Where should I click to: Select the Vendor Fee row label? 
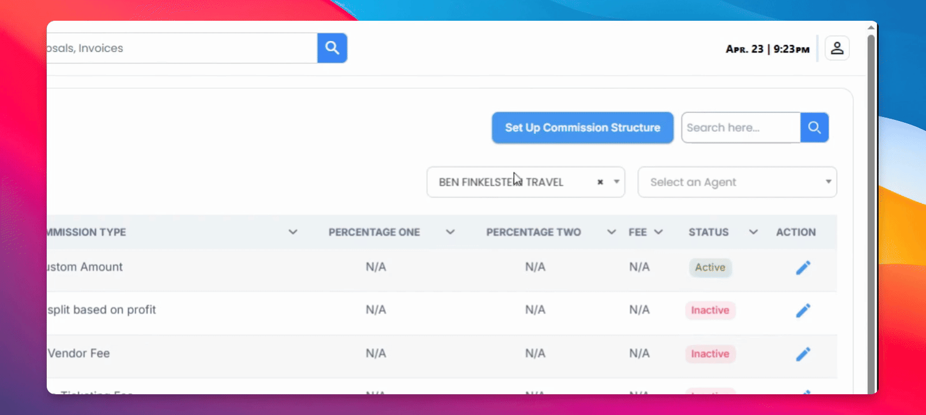[x=78, y=353]
